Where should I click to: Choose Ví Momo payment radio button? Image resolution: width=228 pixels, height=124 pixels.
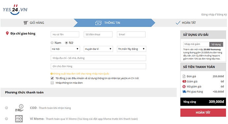[6, 119]
